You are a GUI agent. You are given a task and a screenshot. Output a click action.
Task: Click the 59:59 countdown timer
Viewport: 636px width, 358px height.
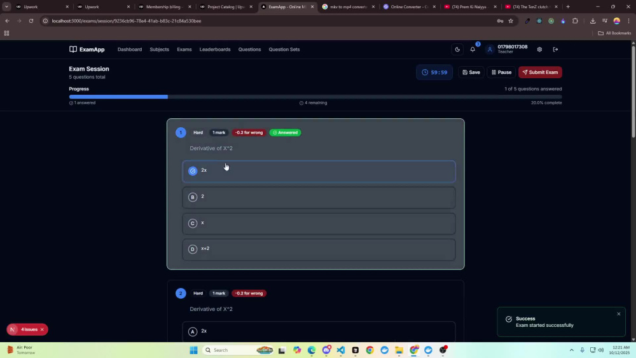tap(434, 72)
